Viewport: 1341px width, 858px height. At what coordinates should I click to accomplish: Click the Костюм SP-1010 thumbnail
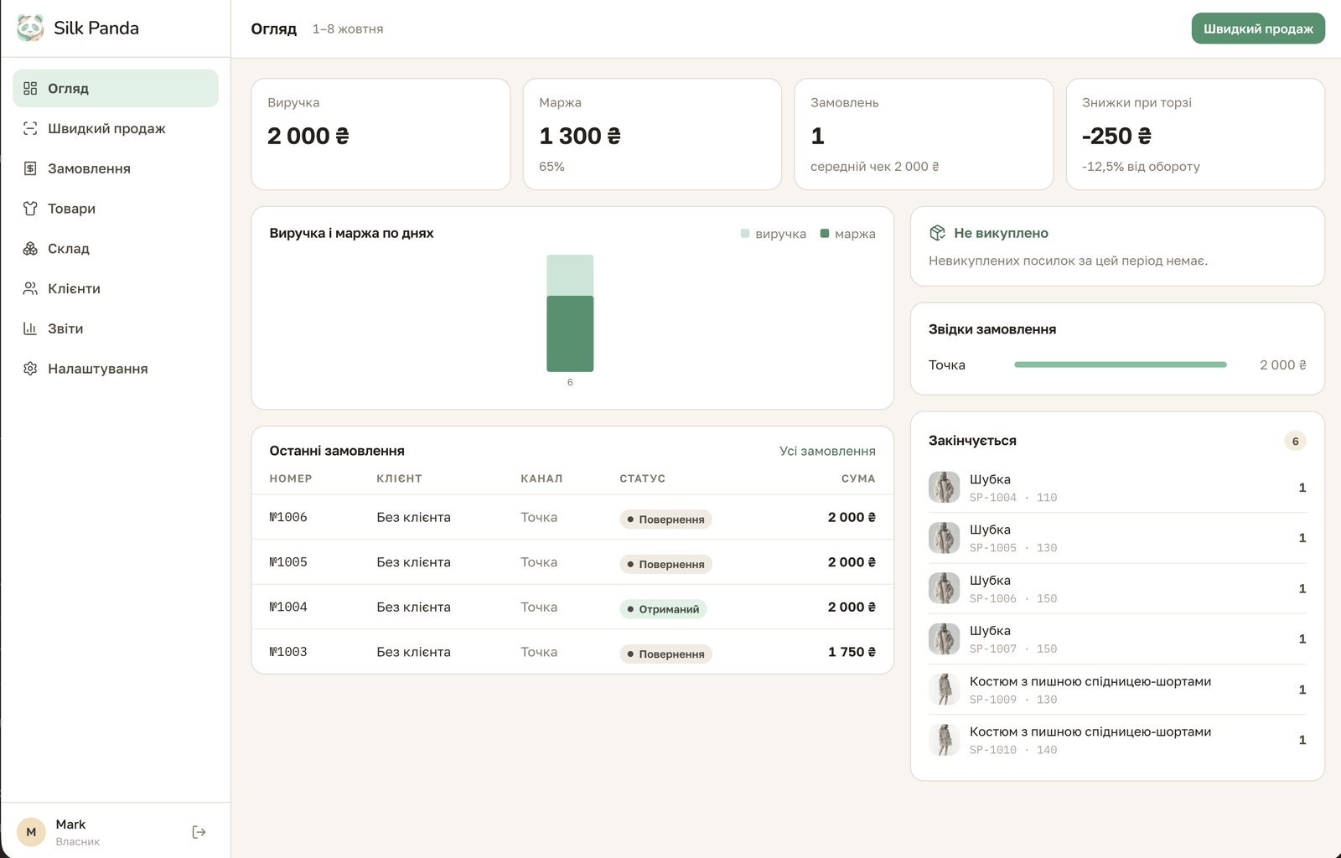coord(945,740)
